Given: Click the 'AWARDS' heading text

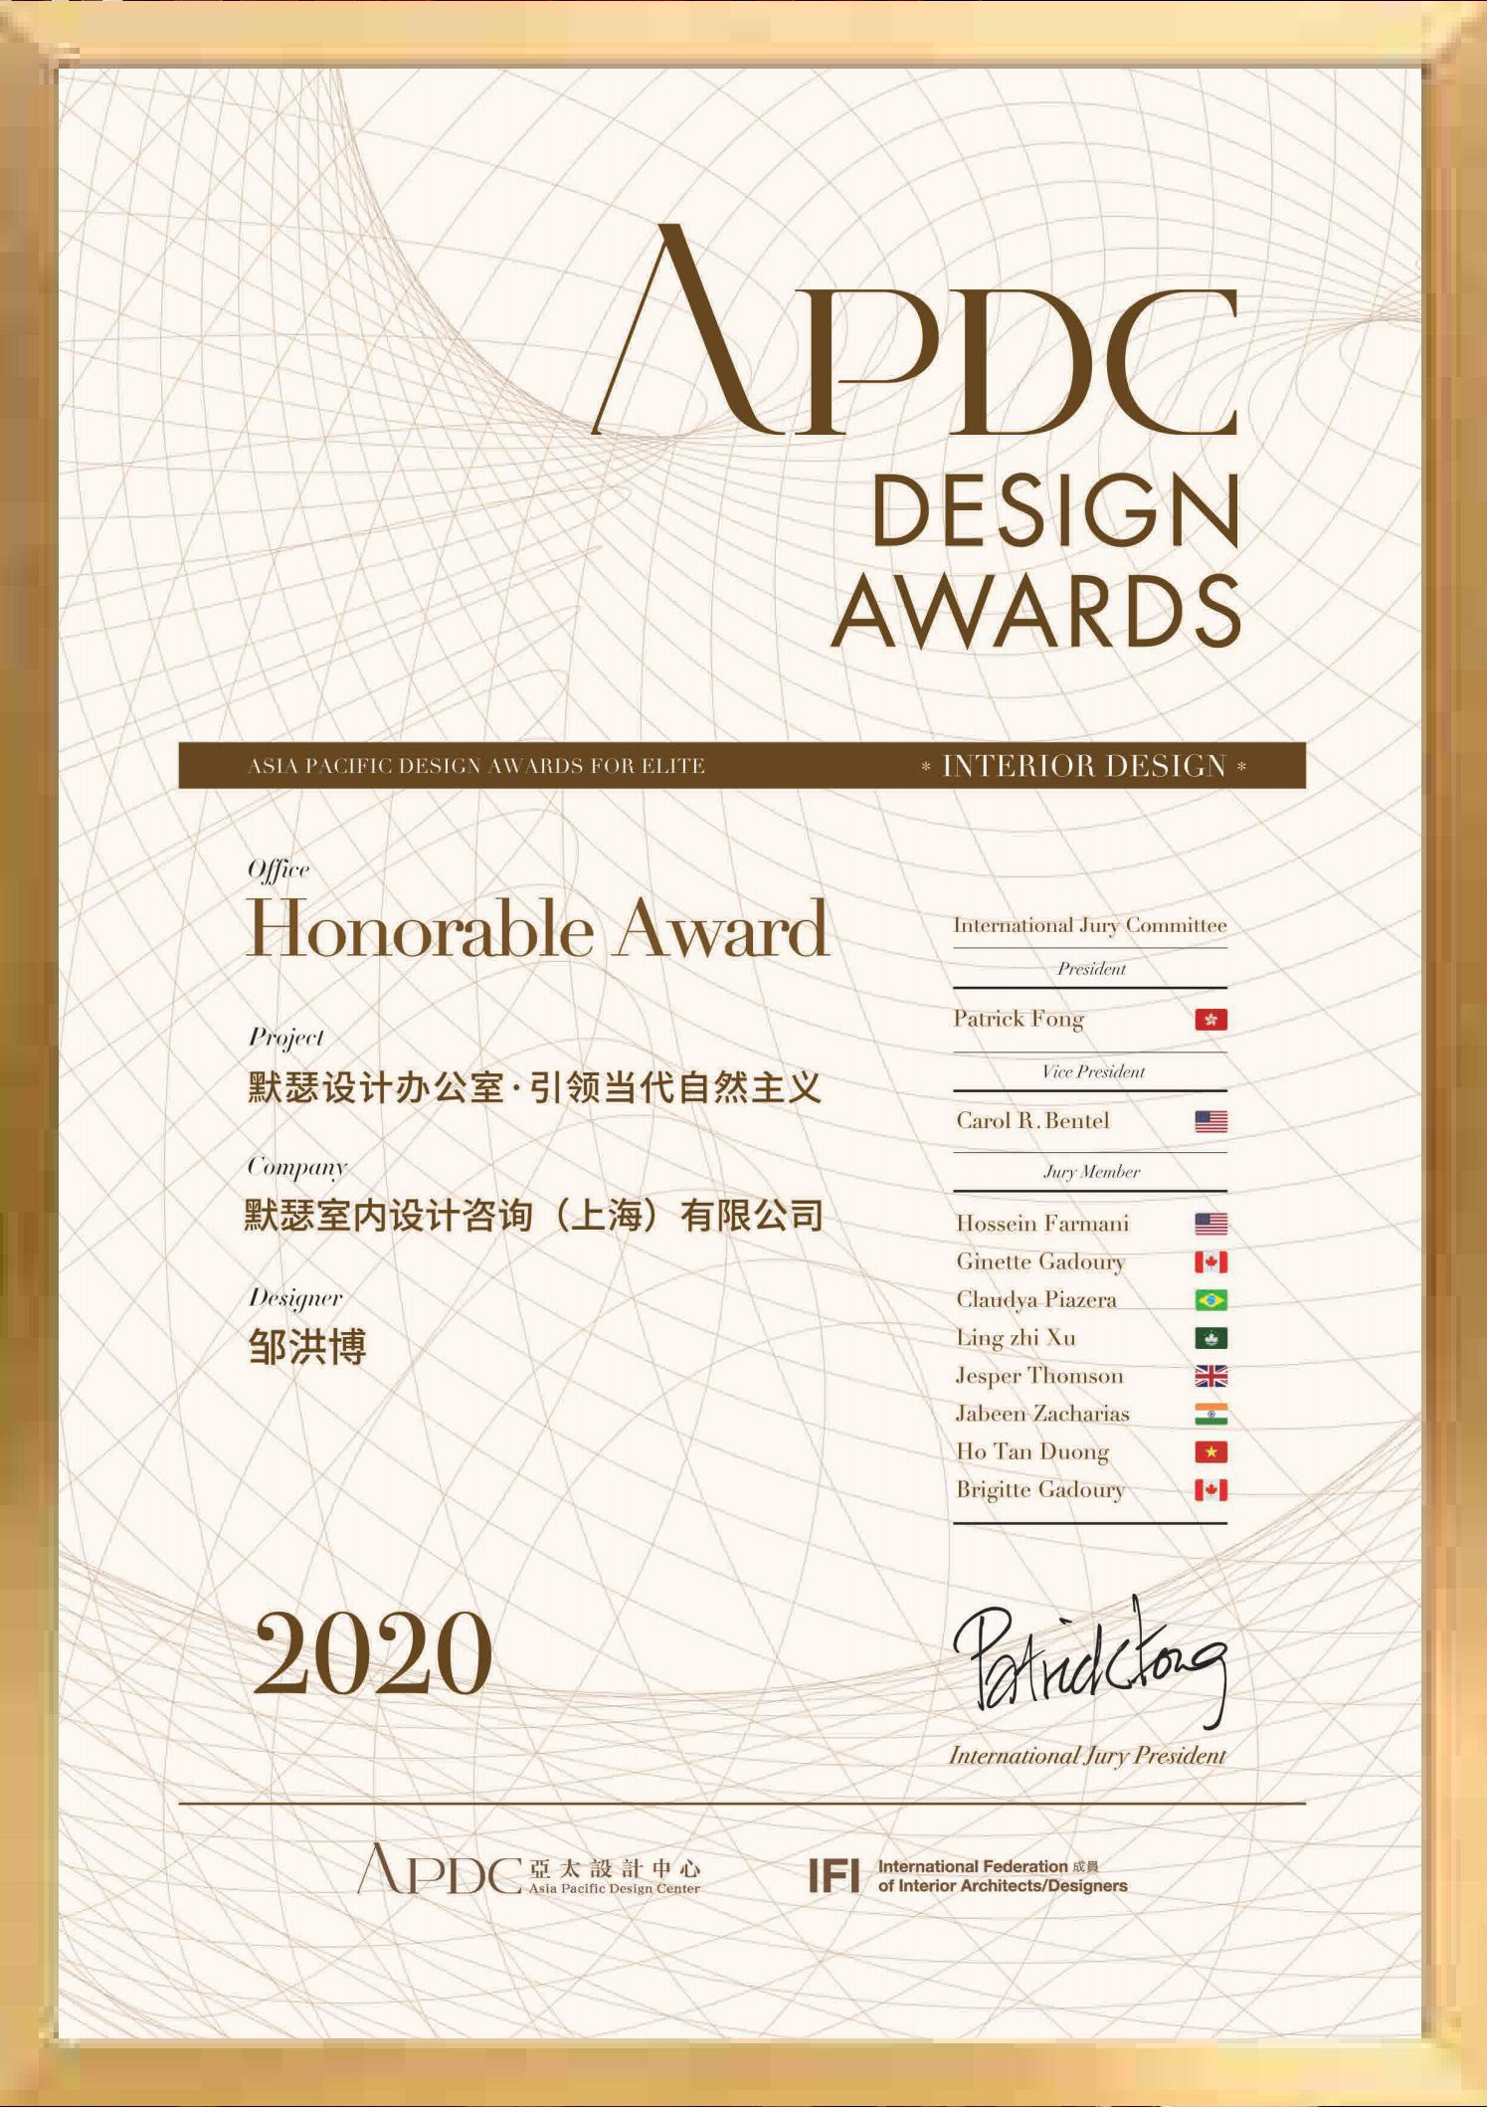Looking at the screenshot, I should point(1035,610).
